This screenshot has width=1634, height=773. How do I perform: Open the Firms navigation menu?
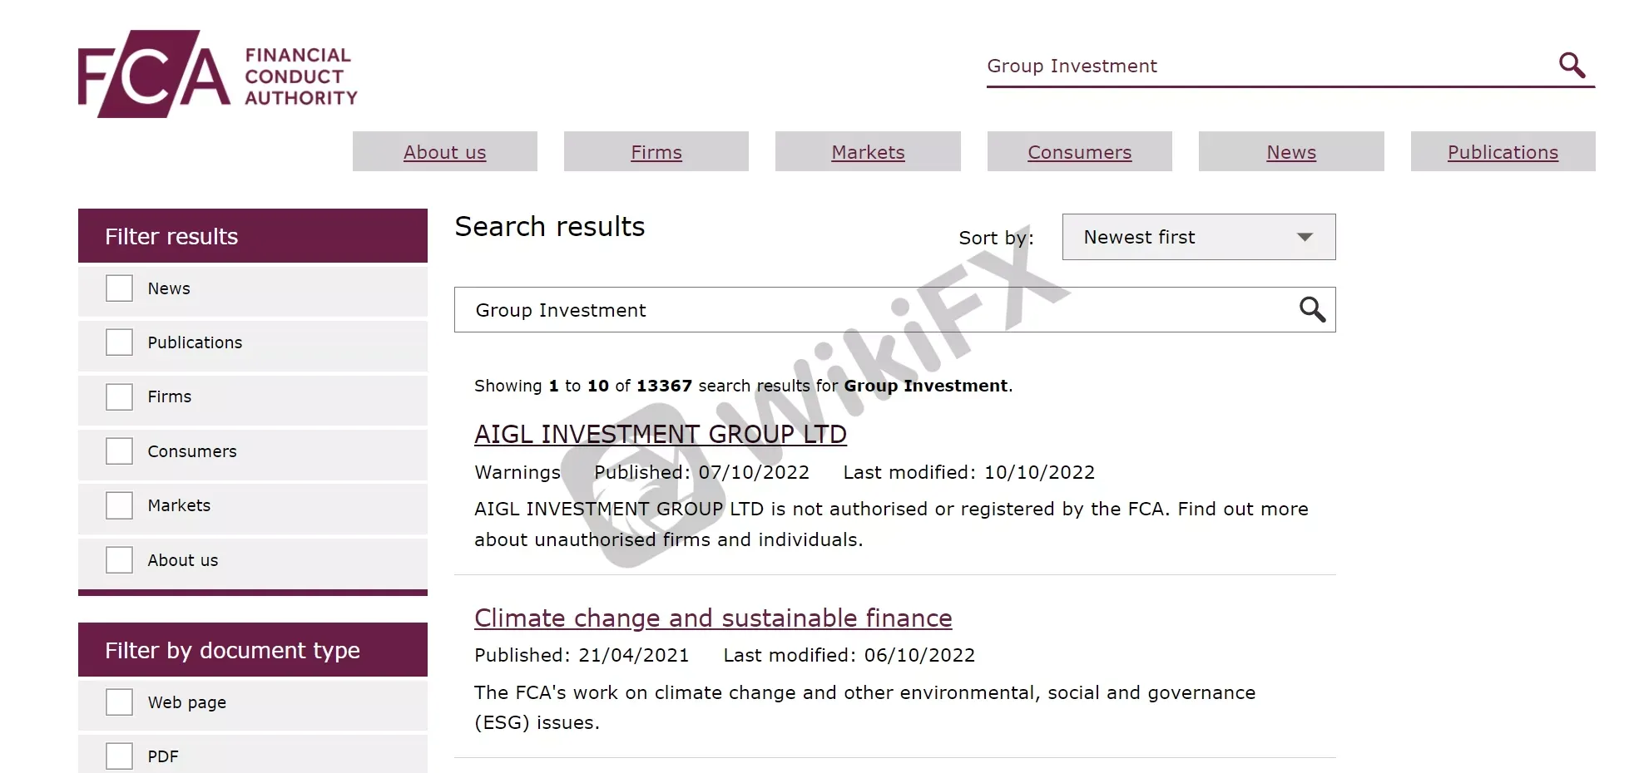(656, 152)
